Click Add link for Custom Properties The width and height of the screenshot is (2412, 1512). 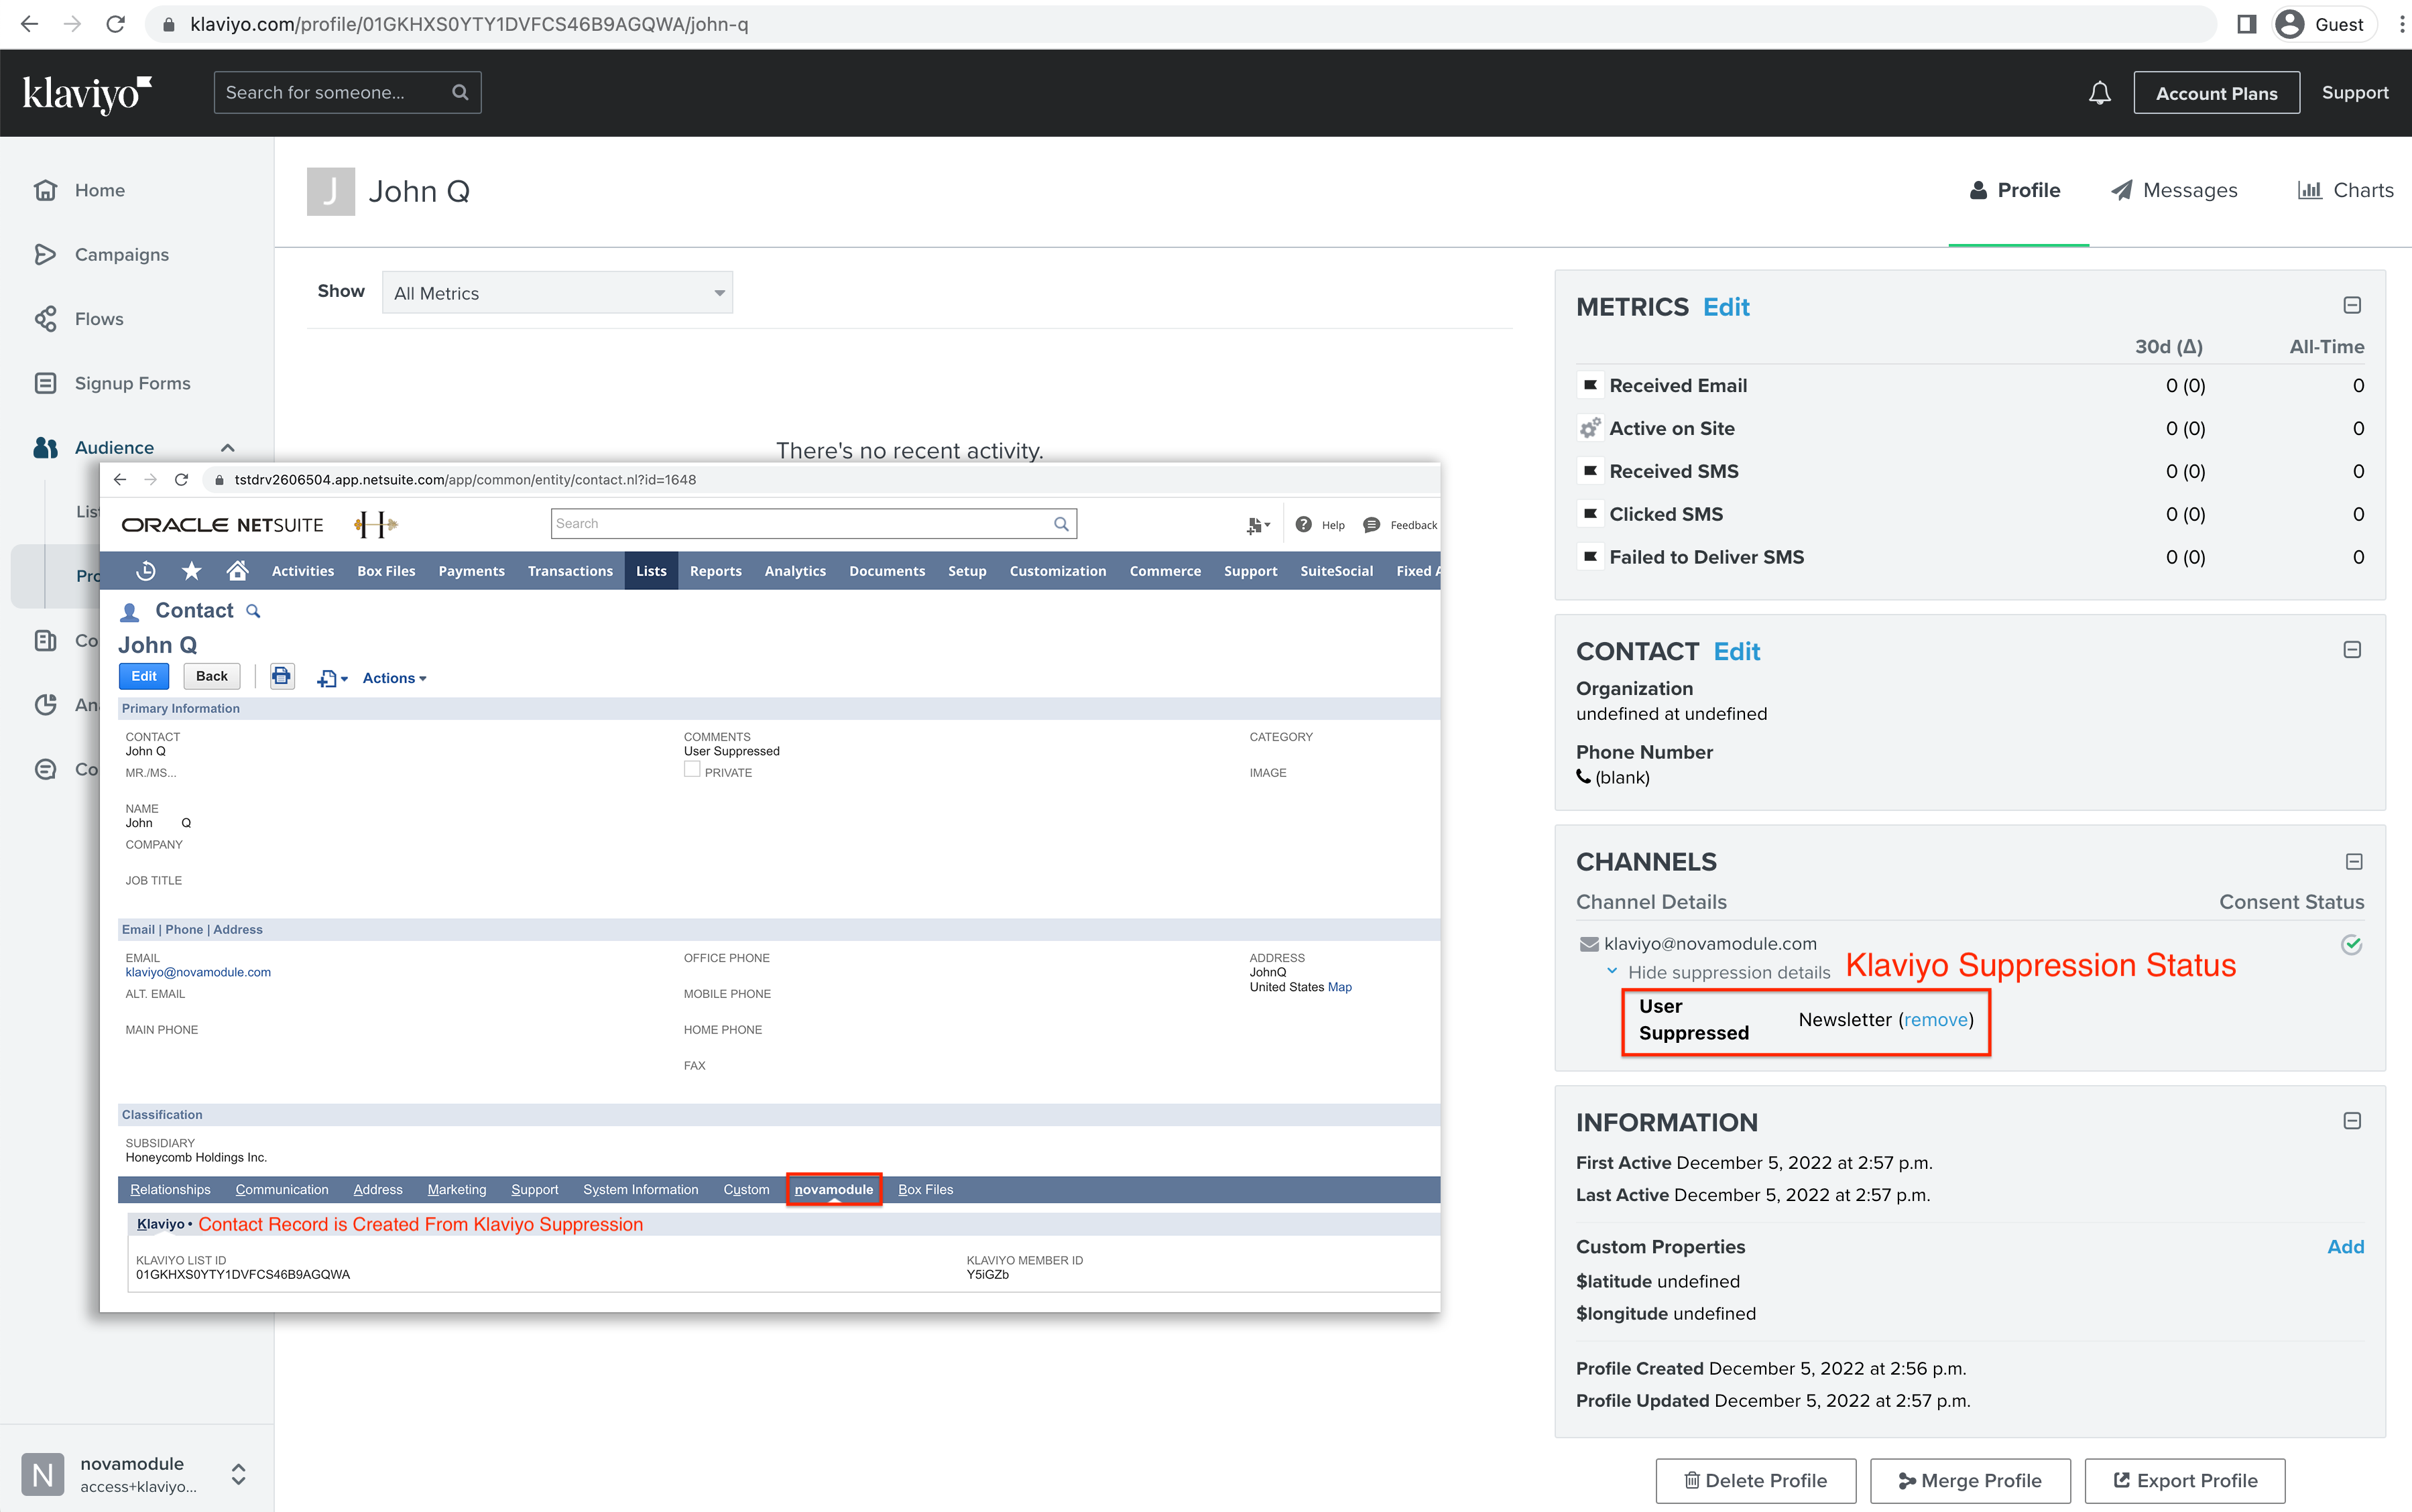coord(2345,1246)
